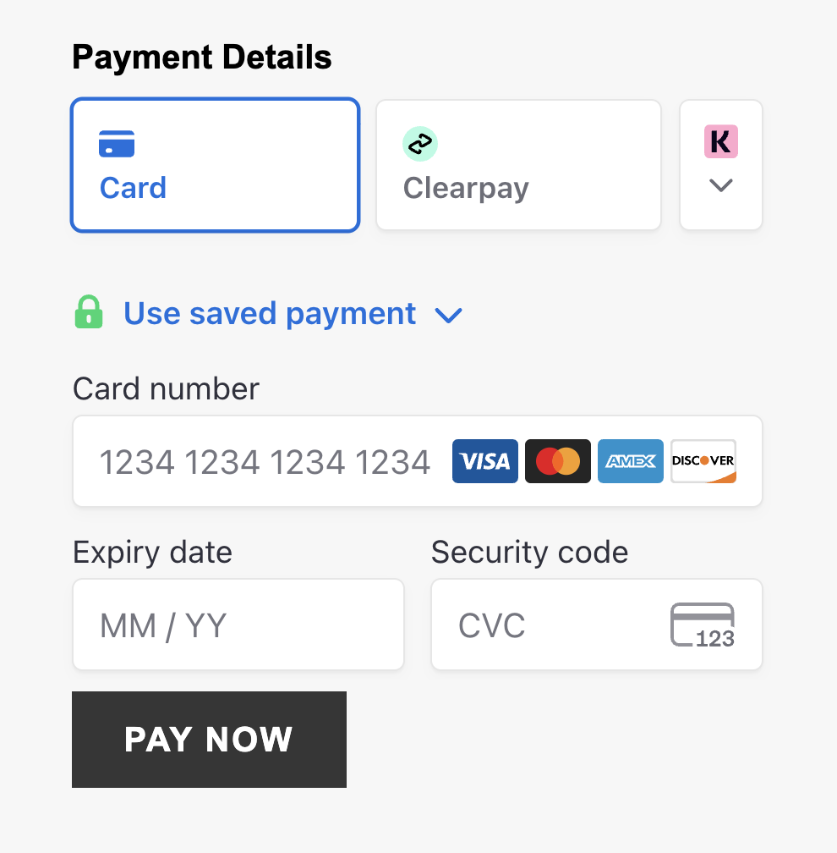This screenshot has height=853, width=837.
Task: Select Clearpay as payment method
Action: pyautogui.click(x=518, y=164)
